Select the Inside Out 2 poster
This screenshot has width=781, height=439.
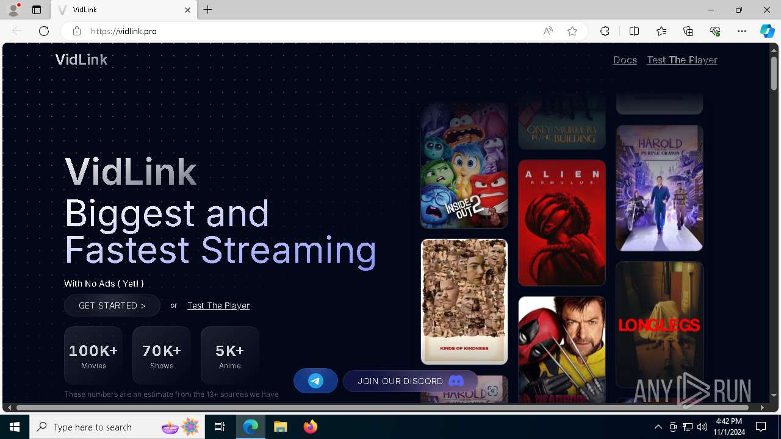[464, 165]
